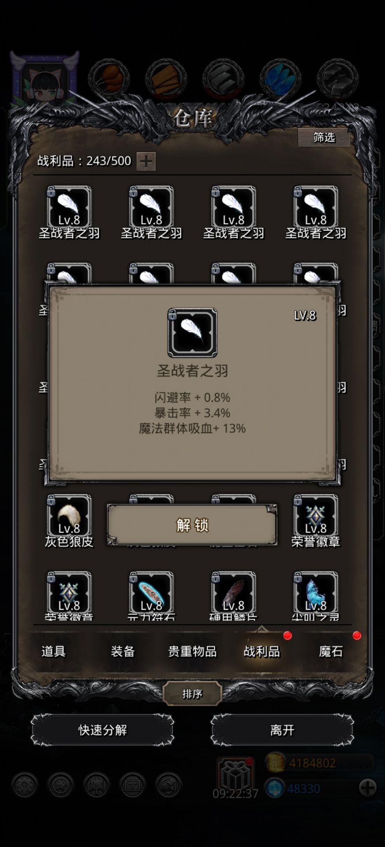
Task: Tap the 快速分解 quick dismantle button
Action: pyautogui.click(x=102, y=730)
